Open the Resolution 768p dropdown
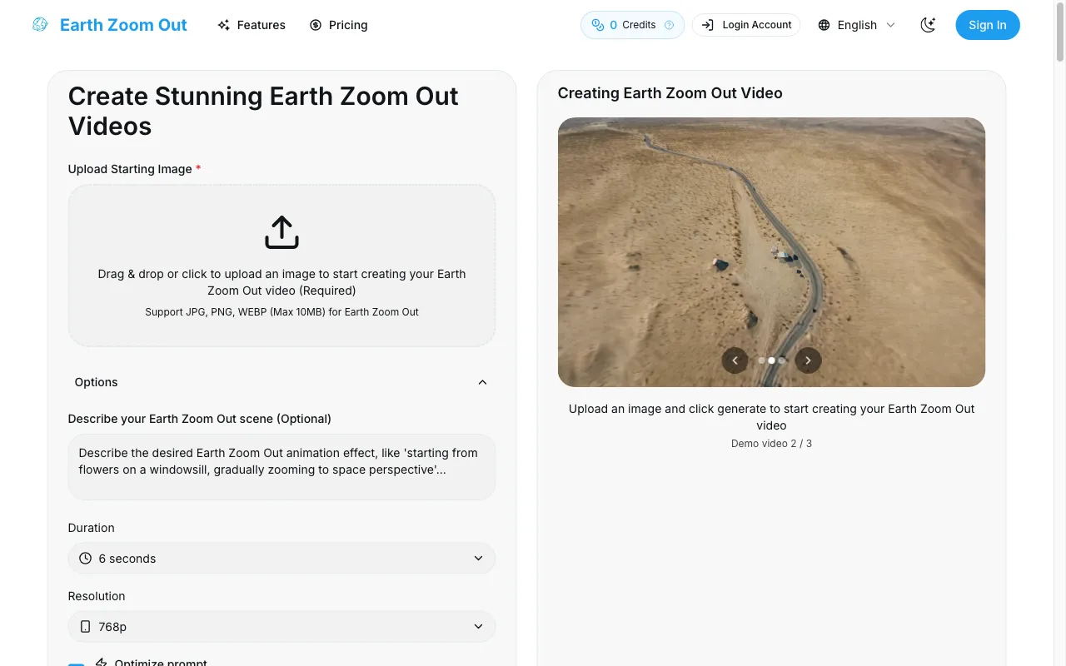The width and height of the screenshot is (1066, 666). 281,627
